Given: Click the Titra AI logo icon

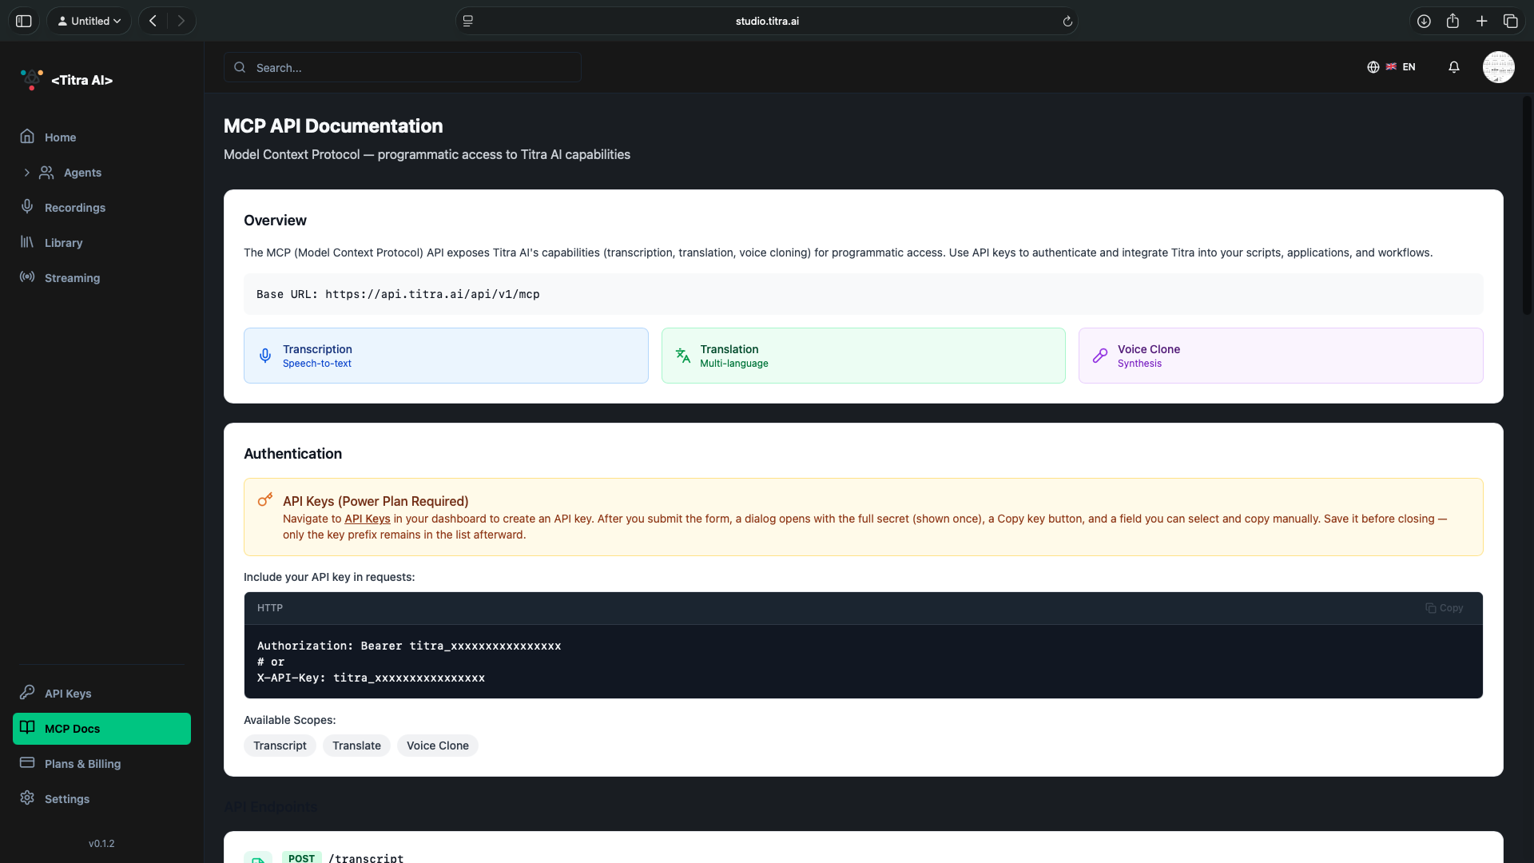Looking at the screenshot, I should click(x=32, y=79).
